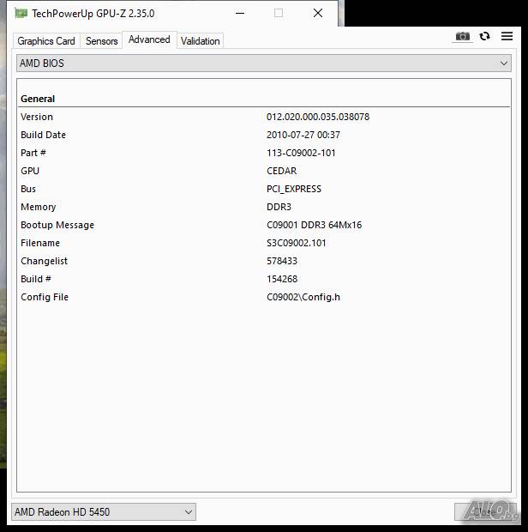Select version value 012.020.000.035.038078
The image size is (528, 532).
tap(318, 117)
